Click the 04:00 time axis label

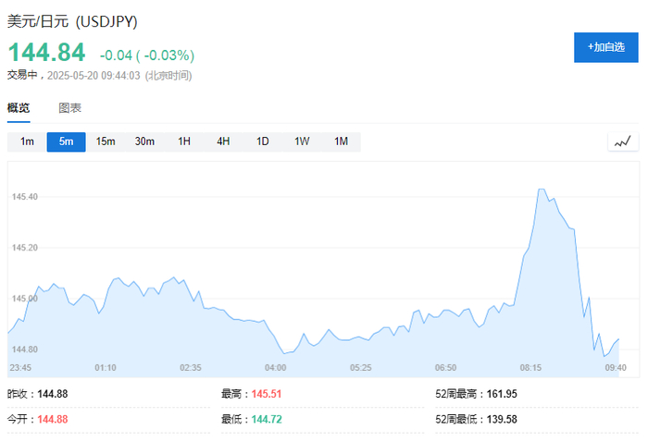[x=275, y=367]
